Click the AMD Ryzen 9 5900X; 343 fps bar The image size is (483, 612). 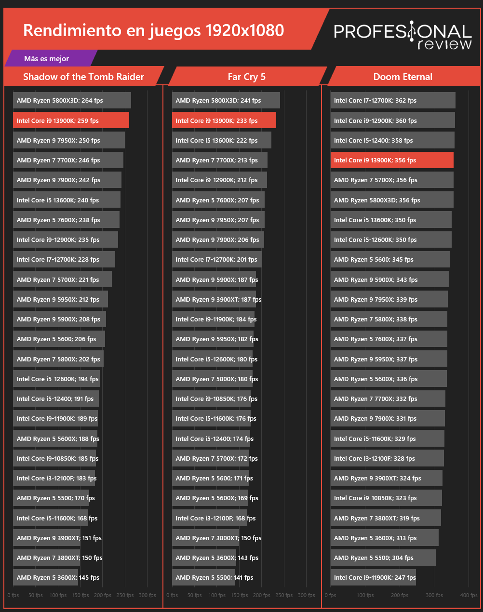(x=390, y=279)
